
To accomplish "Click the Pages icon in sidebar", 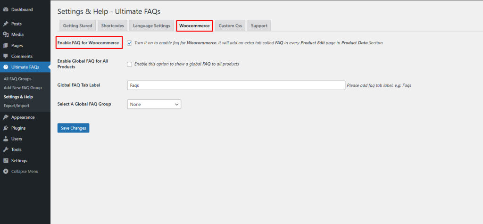I will (x=6, y=46).
